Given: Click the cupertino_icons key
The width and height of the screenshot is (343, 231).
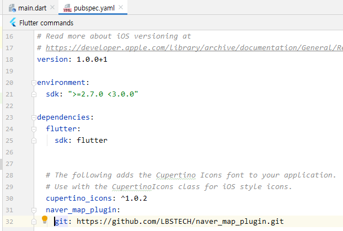Looking at the screenshot, I should pyautogui.click(x=79, y=198).
